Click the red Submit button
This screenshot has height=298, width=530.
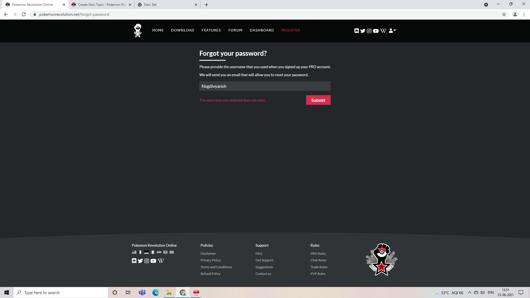(318, 100)
